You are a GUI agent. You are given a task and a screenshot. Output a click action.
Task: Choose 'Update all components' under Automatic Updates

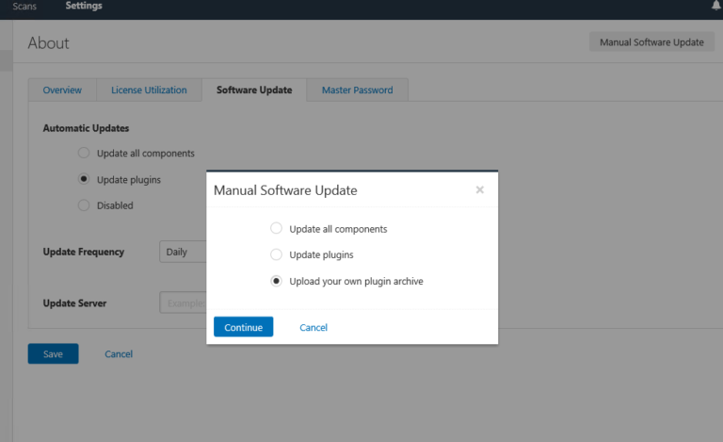pos(84,153)
